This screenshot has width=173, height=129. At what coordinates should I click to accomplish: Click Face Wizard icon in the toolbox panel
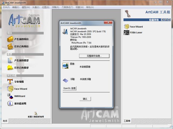point(127,27)
